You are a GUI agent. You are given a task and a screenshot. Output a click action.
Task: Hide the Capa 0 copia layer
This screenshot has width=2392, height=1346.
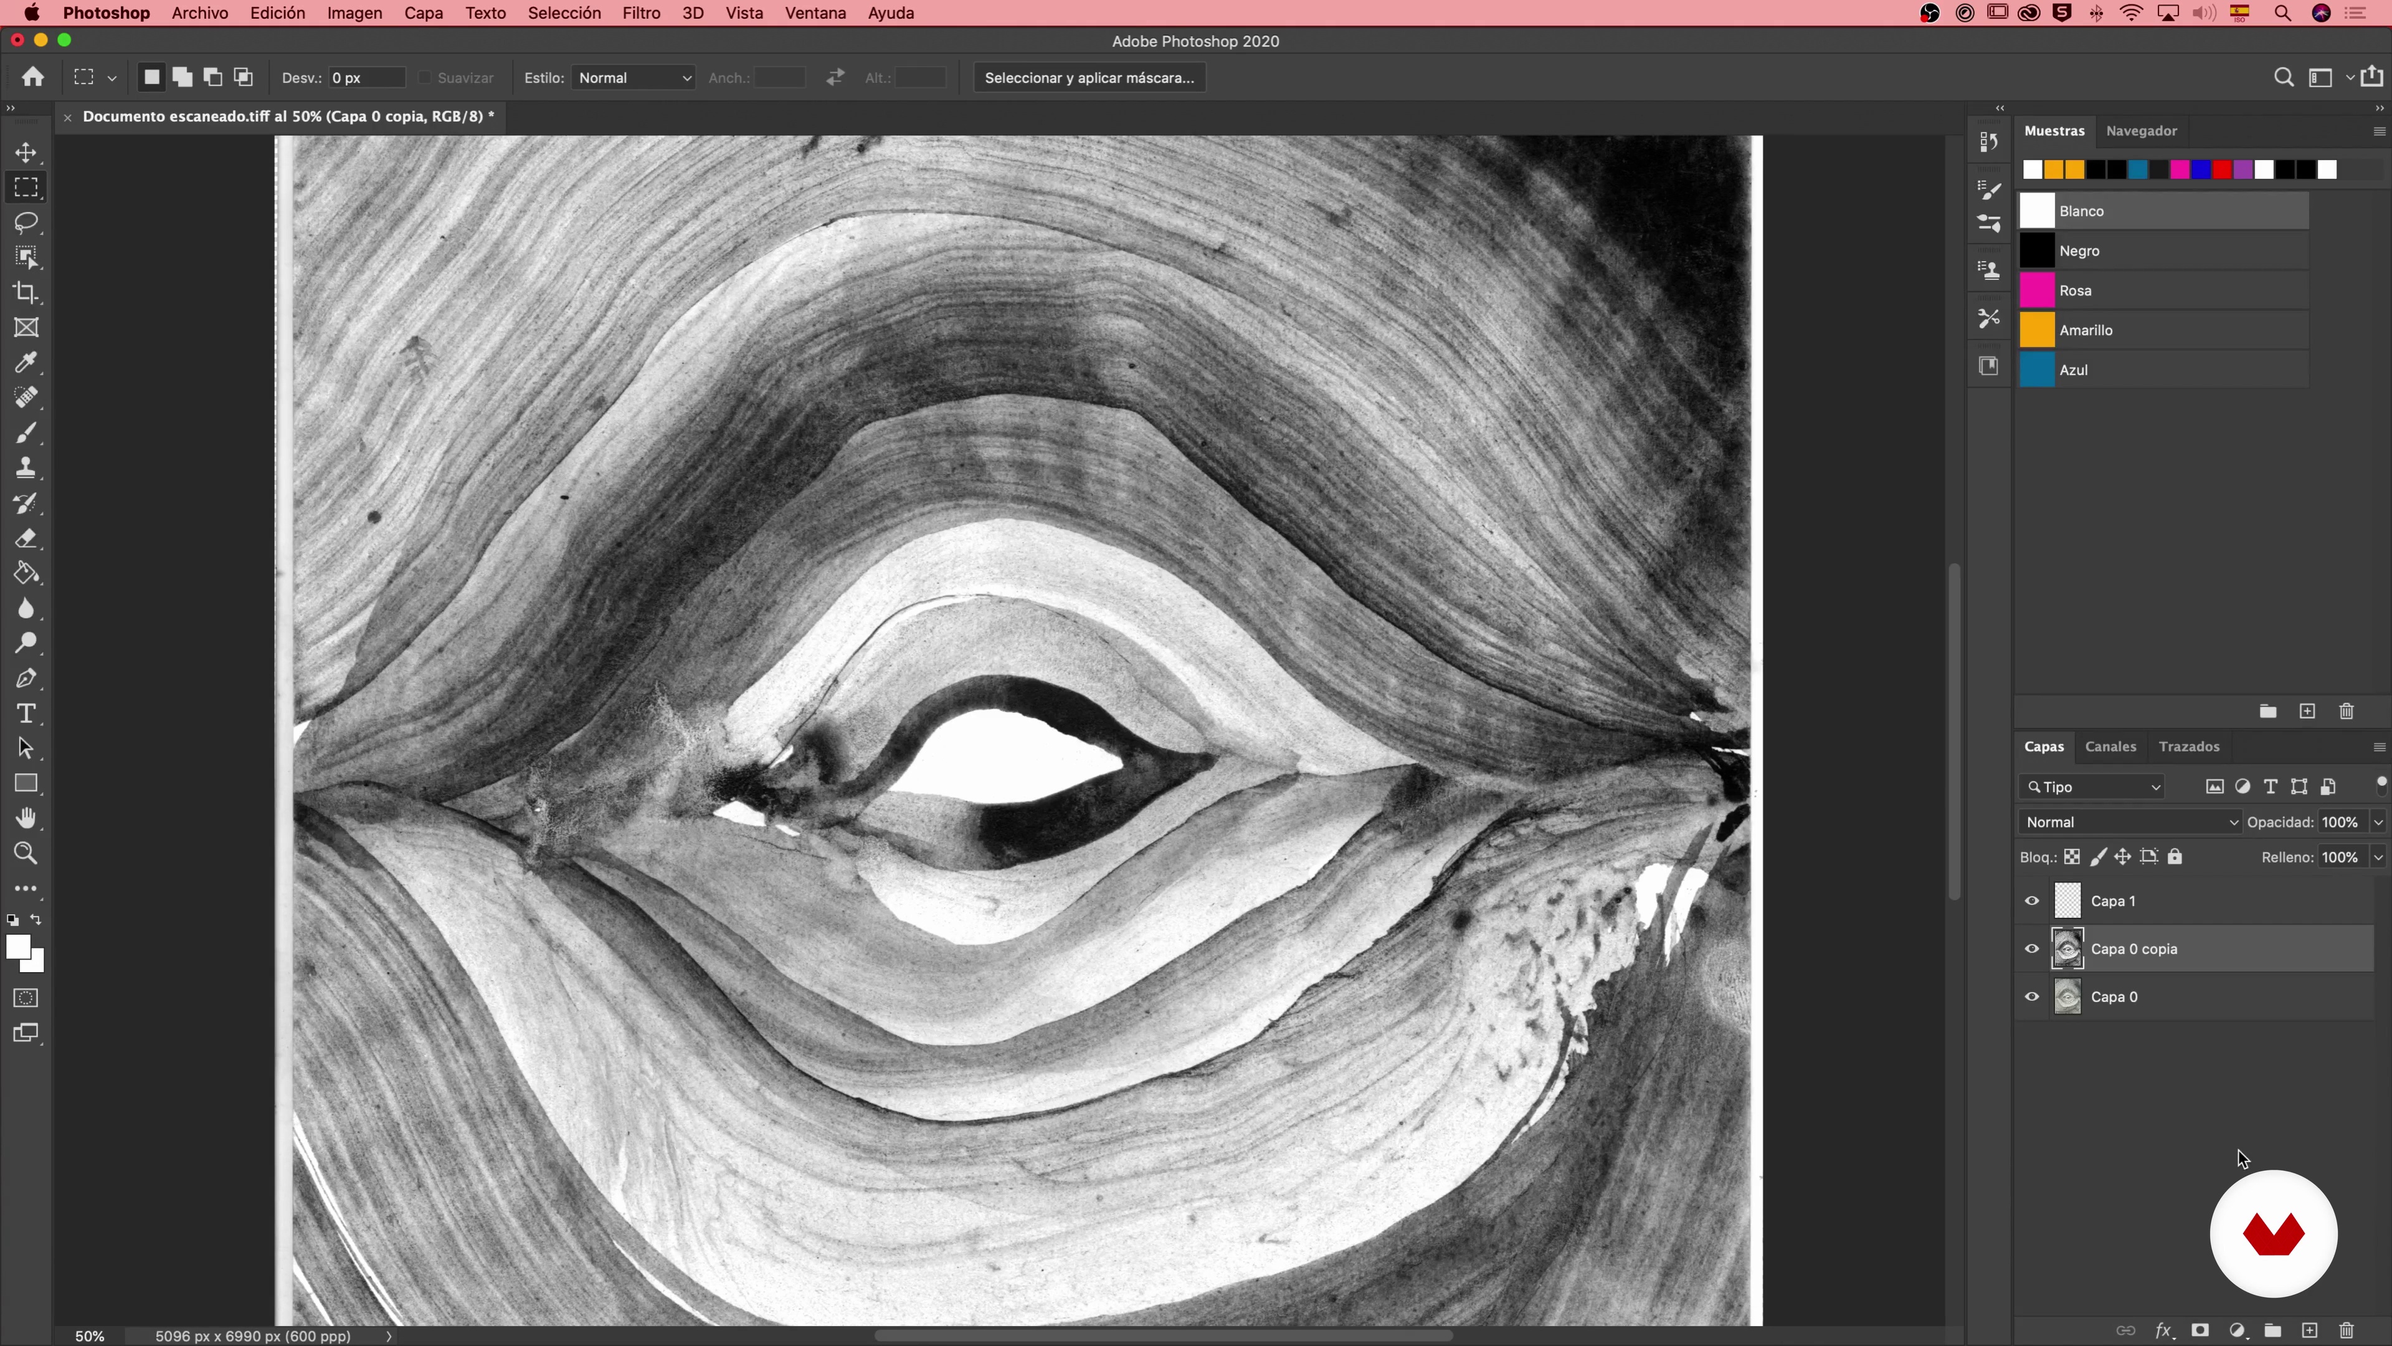(2032, 948)
